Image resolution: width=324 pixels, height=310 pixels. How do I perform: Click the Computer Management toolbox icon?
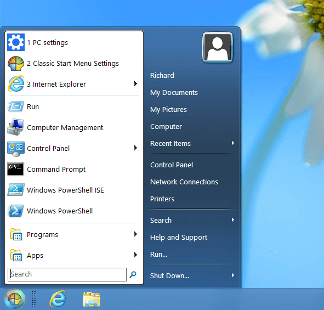pos(16,127)
